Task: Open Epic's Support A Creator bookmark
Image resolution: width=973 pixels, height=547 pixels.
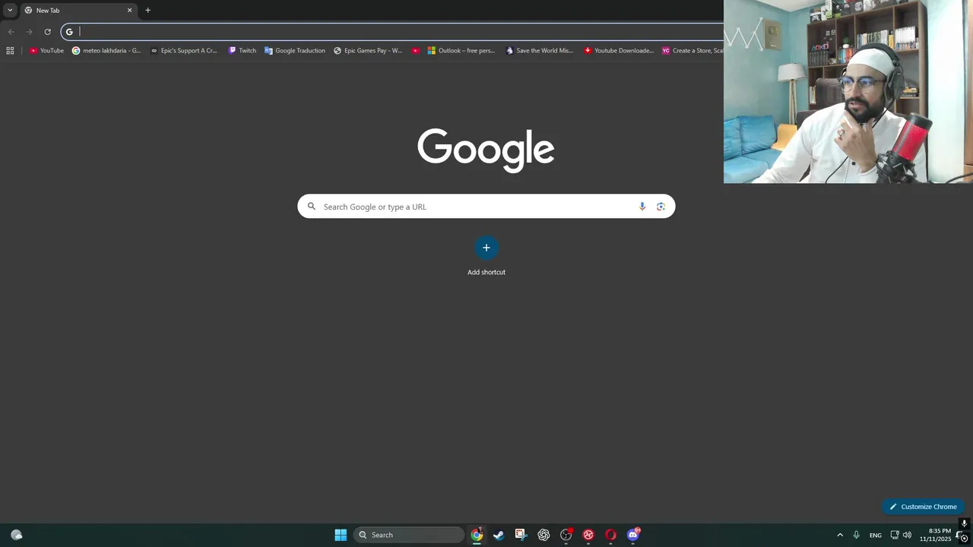Action: point(183,51)
